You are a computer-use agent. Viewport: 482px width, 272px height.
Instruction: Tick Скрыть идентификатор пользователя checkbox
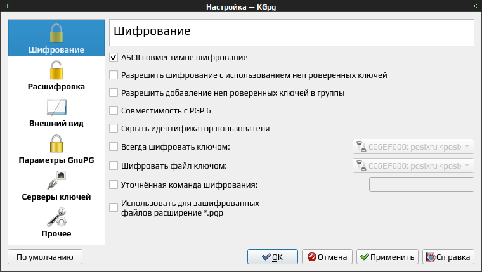(114, 129)
